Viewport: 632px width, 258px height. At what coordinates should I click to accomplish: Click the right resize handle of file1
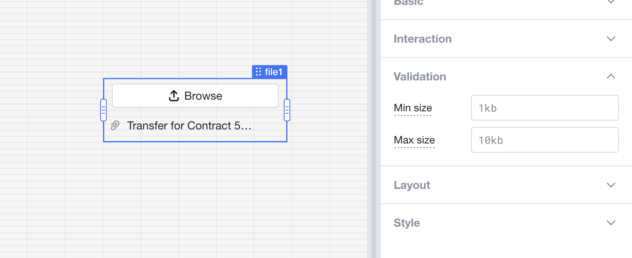(287, 110)
